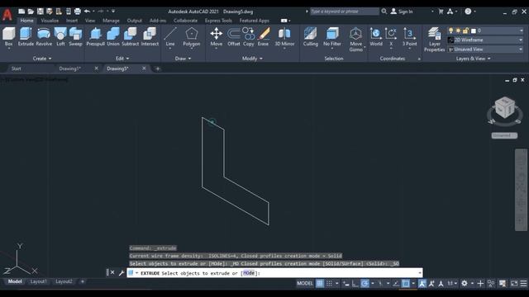Click the search magnifier icon
The width and height of the screenshot is (529, 297).
click(x=384, y=12)
